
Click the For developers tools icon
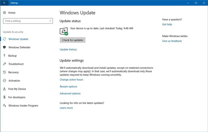click(4, 97)
